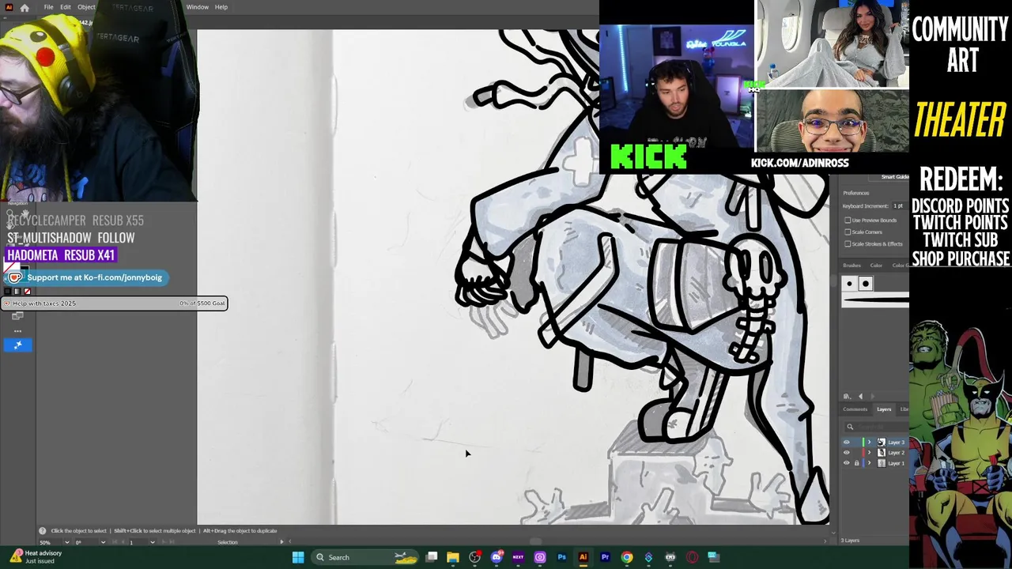Open the blue diamond app on the taskbar

[648, 557]
